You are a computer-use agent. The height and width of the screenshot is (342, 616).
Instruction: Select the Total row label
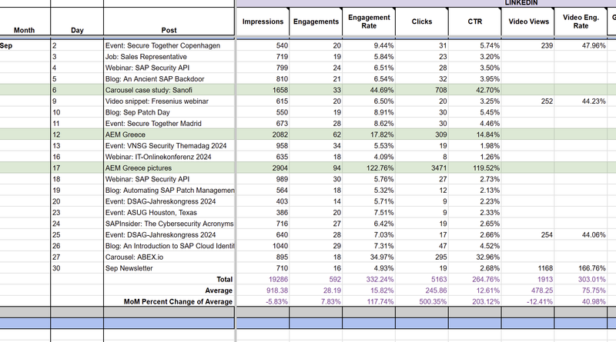169,279
